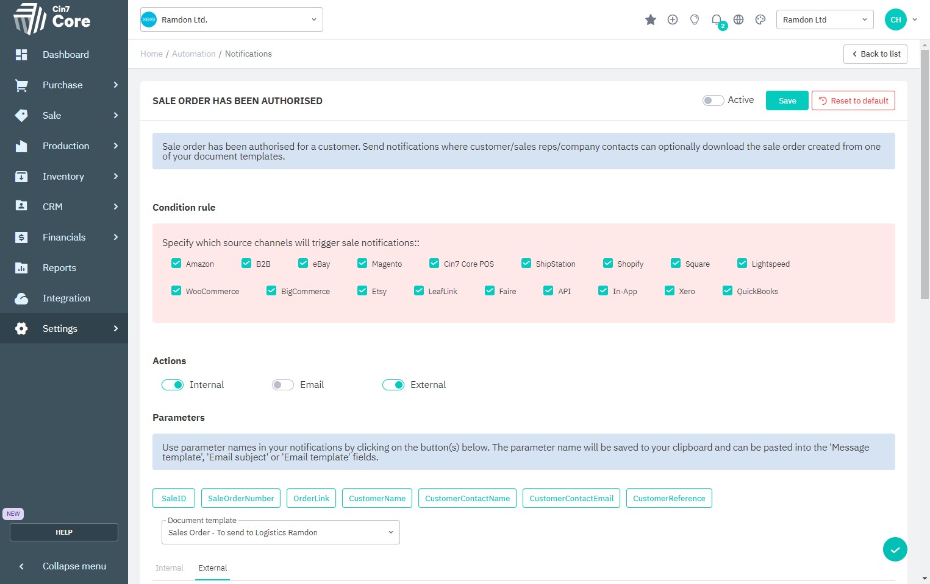Click the lightbulb ideas icon

pyautogui.click(x=694, y=20)
